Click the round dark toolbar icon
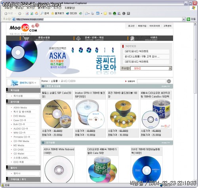Screen dimensions: 198x188 [x=124, y=13]
